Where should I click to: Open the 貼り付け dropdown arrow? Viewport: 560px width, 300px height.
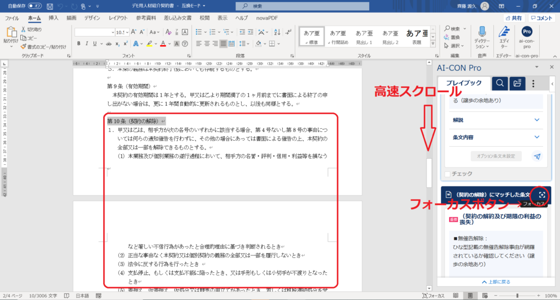[11, 47]
